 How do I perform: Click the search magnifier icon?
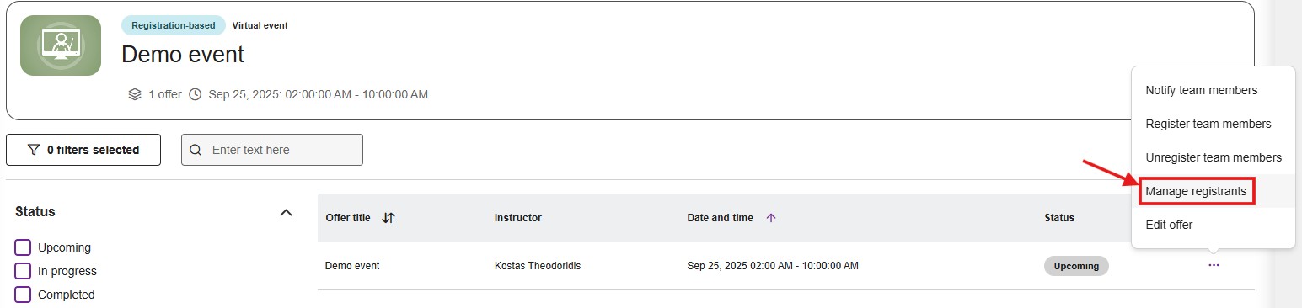point(196,150)
